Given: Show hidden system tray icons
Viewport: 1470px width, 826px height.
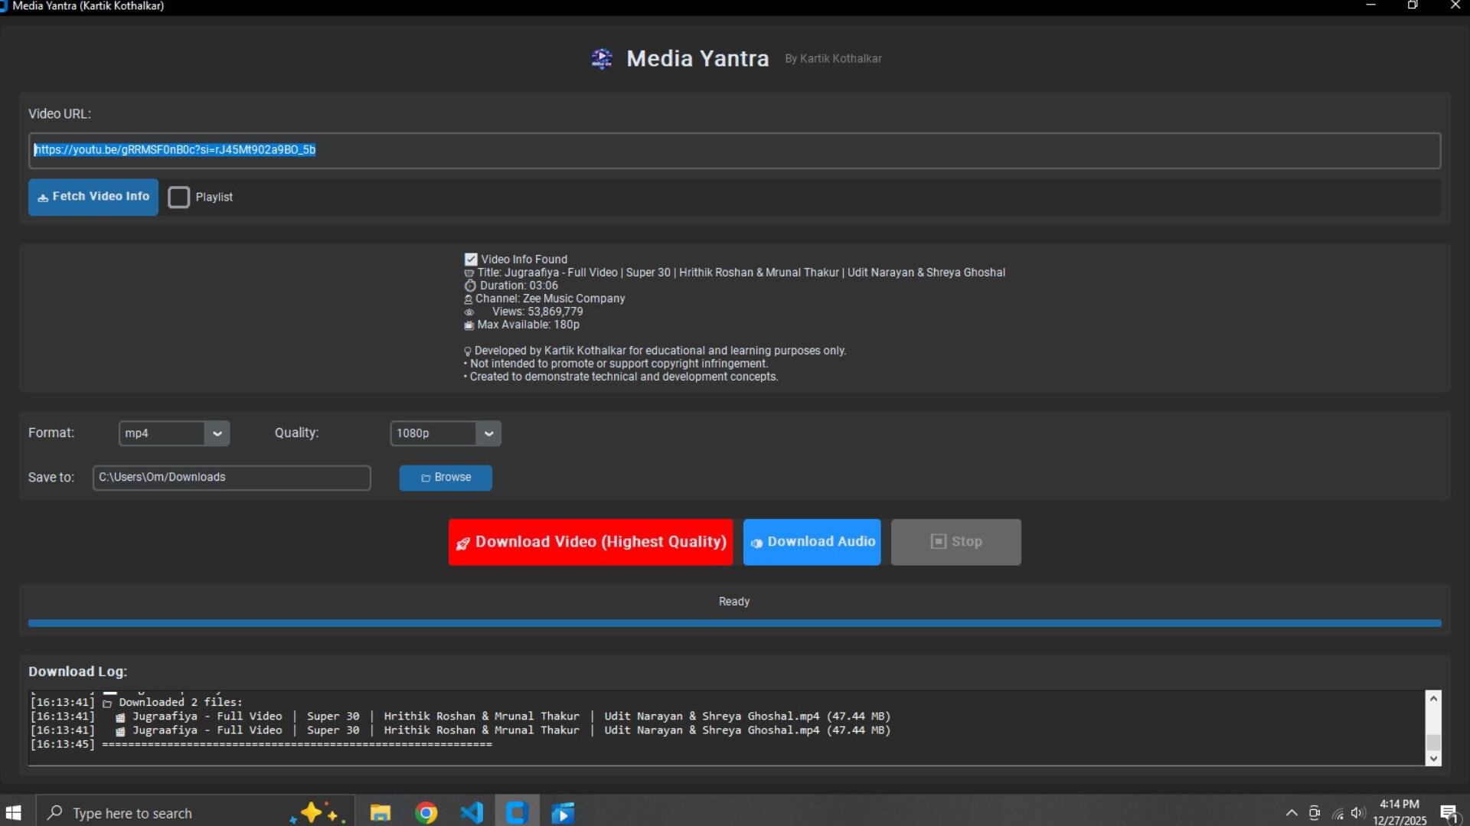Looking at the screenshot, I should pyautogui.click(x=1292, y=813).
